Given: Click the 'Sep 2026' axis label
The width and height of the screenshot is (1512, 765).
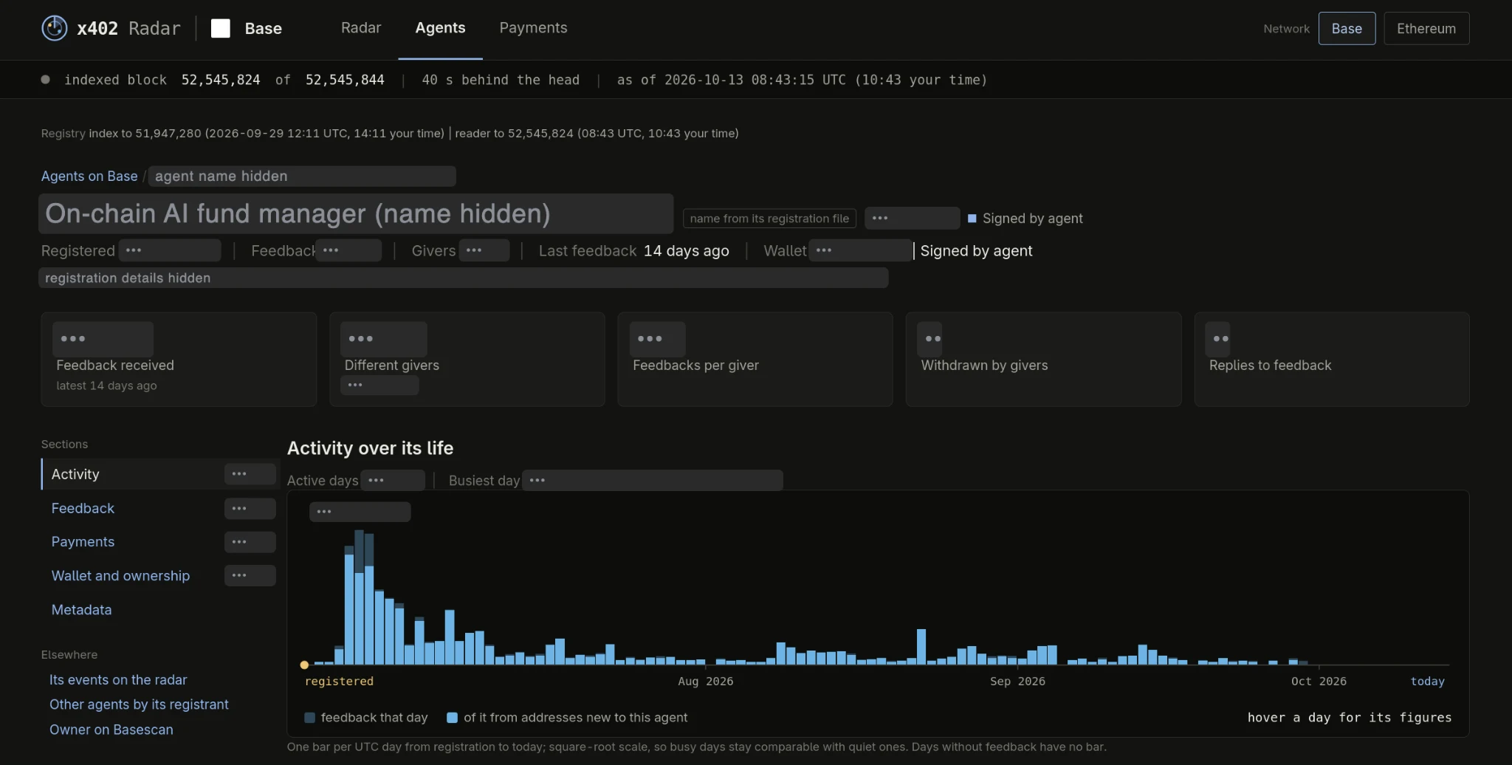Looking at the screenshot, I should (1017, 681).
